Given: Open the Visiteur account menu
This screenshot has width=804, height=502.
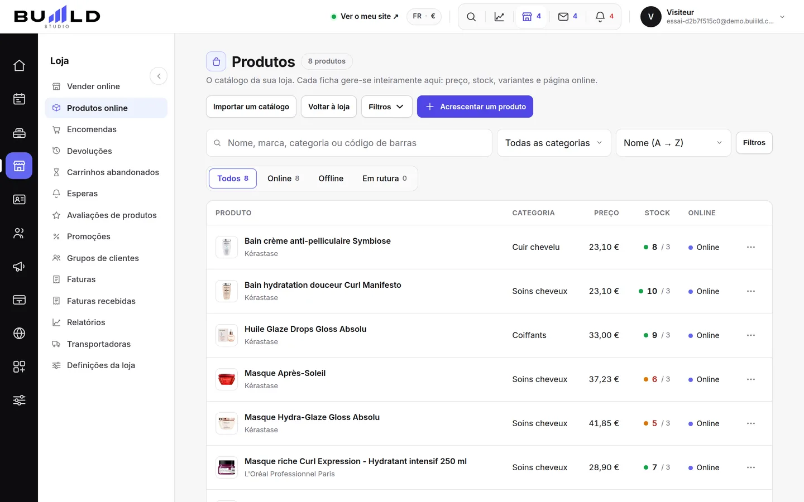Looking at the screenshot, I should click(713, 17).
